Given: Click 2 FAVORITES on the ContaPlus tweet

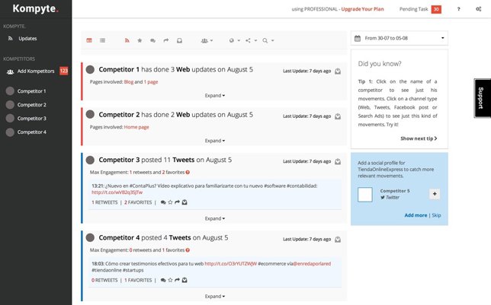Looking at the screenshot, I should pos(138,202).
